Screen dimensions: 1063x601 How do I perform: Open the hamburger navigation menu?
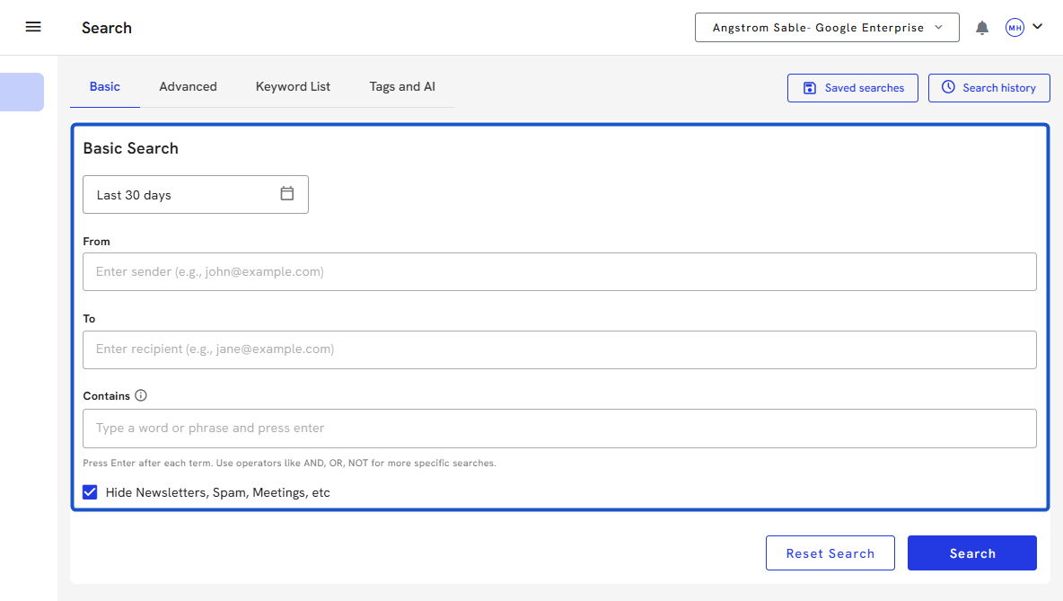(x=33, y=27)
